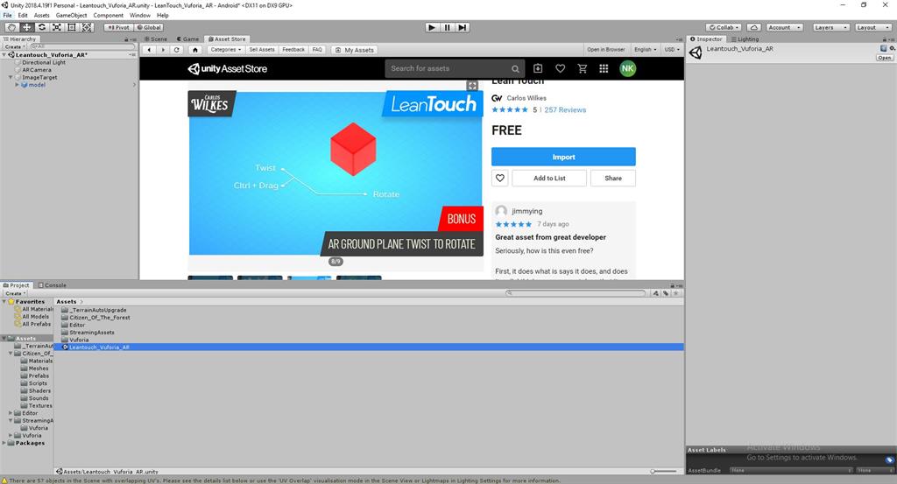Go forward in the Asset Store browser
Screen dimensions: 897x484
(x=163, y=50)
